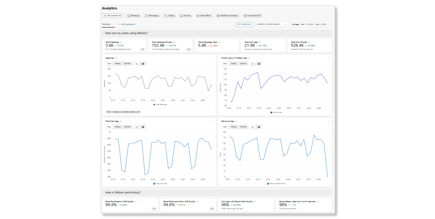The width and height of the screenshot is (435, 219).
Task: Show info for Good Webex video call mins
Action: [x=318, y=202]
